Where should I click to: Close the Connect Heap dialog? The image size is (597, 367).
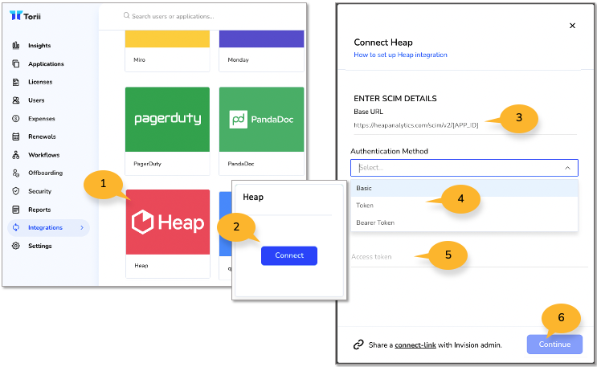coord(572,26)
